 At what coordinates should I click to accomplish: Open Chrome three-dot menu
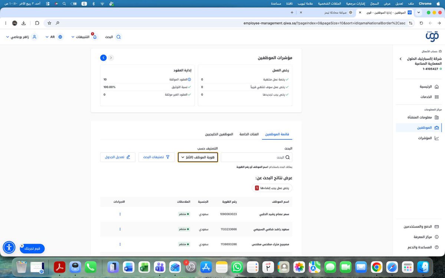pyautogui.click(x=6, y=23)
